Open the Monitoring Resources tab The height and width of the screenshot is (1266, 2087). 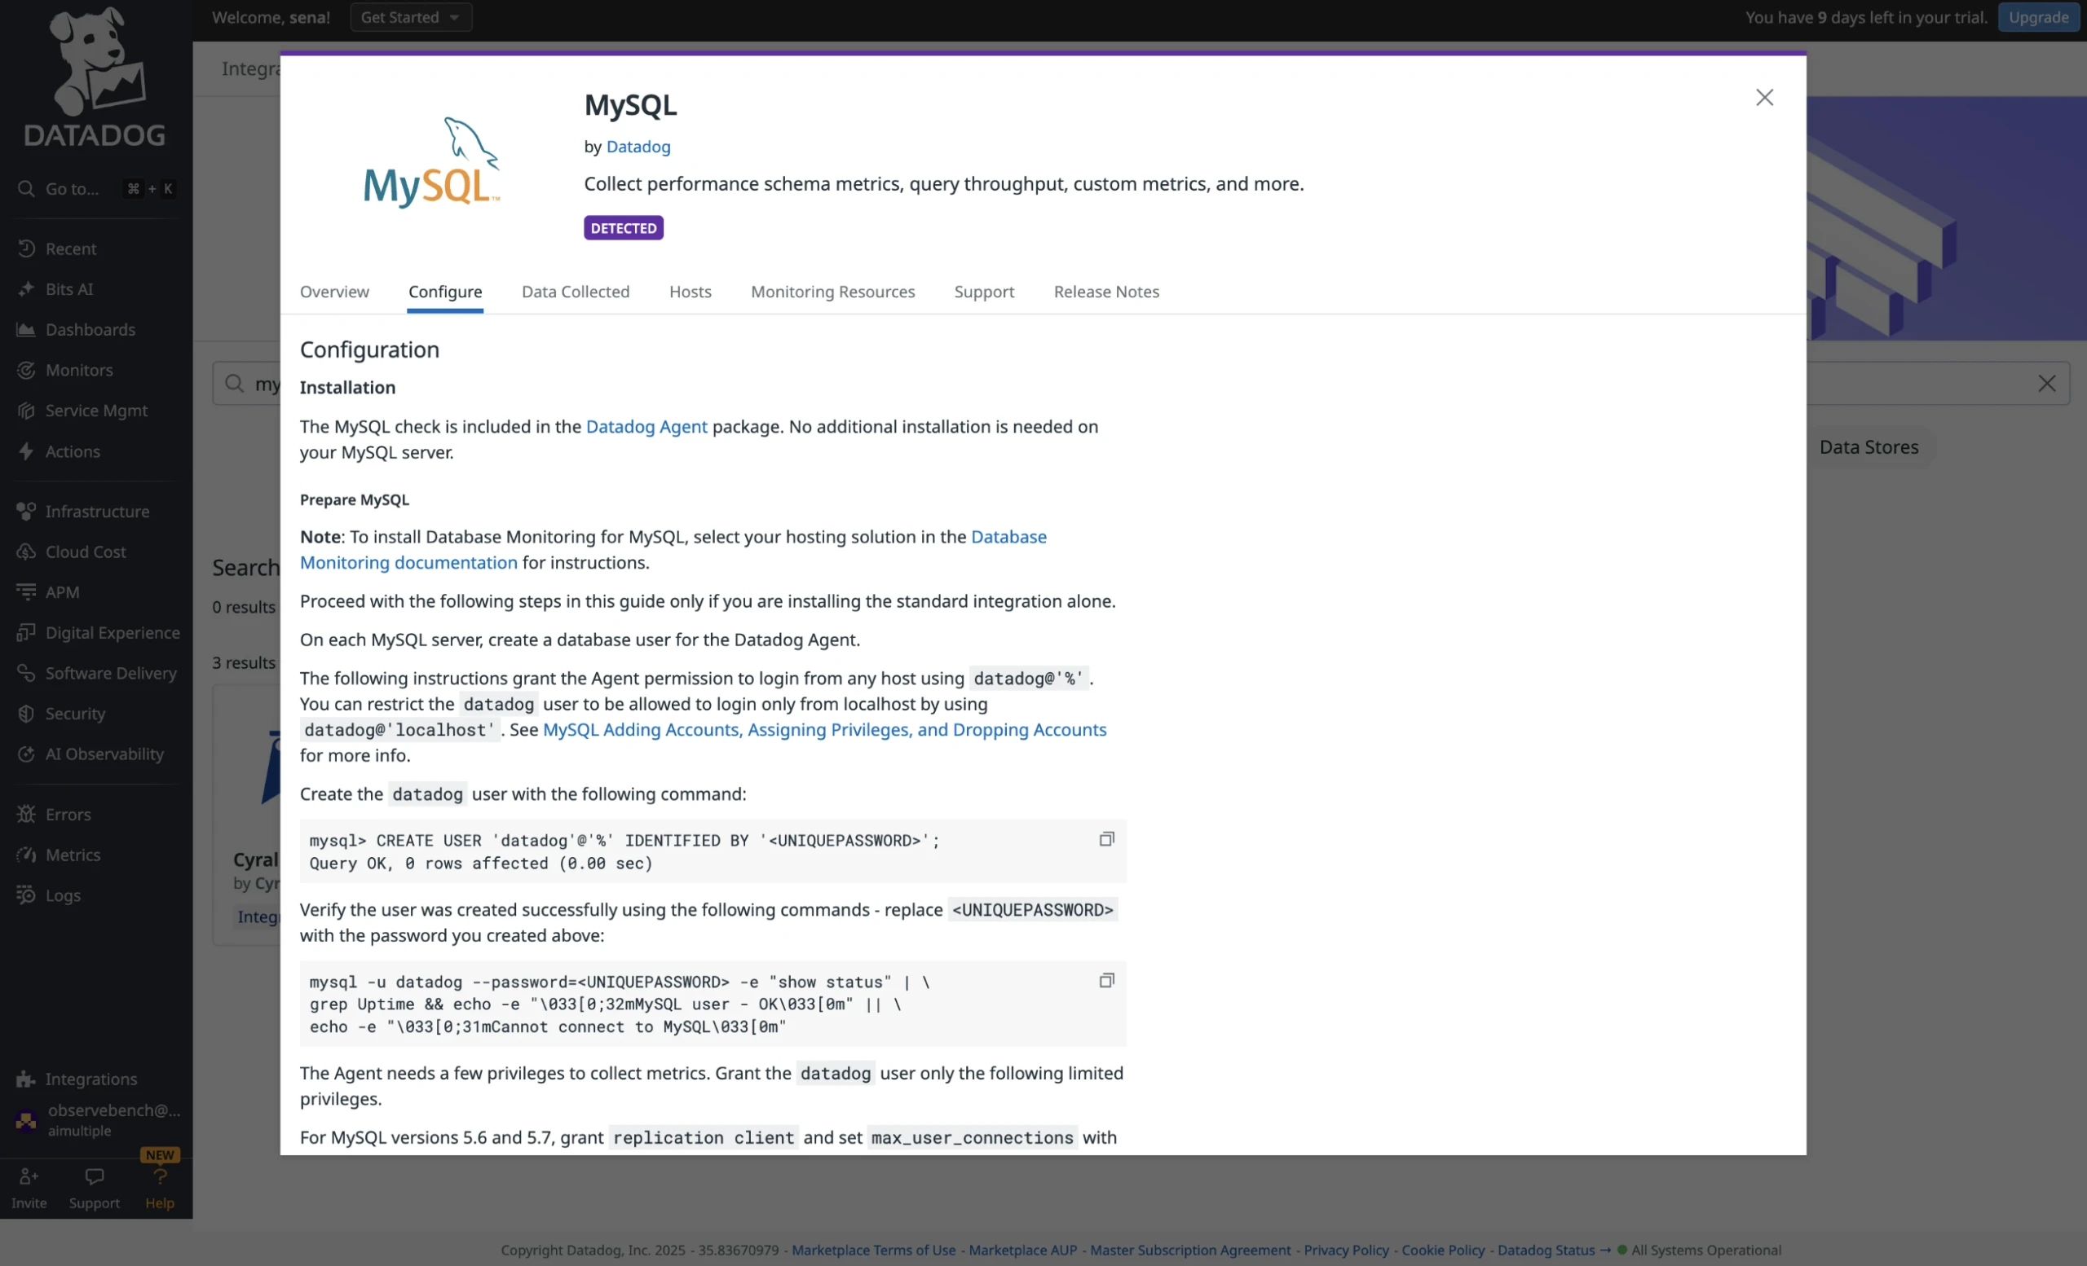[832, 292]
